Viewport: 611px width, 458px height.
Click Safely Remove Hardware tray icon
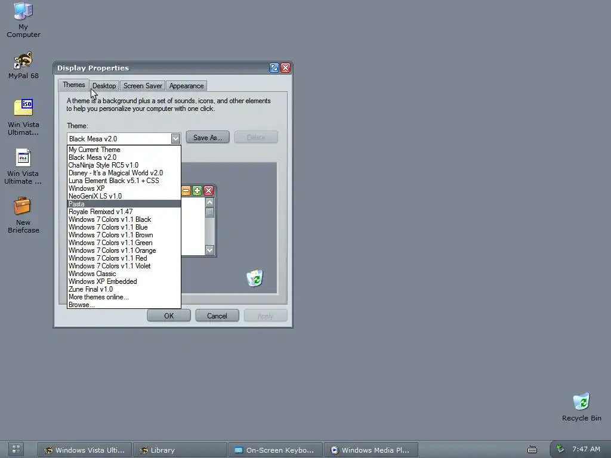(x=560, y=449)
